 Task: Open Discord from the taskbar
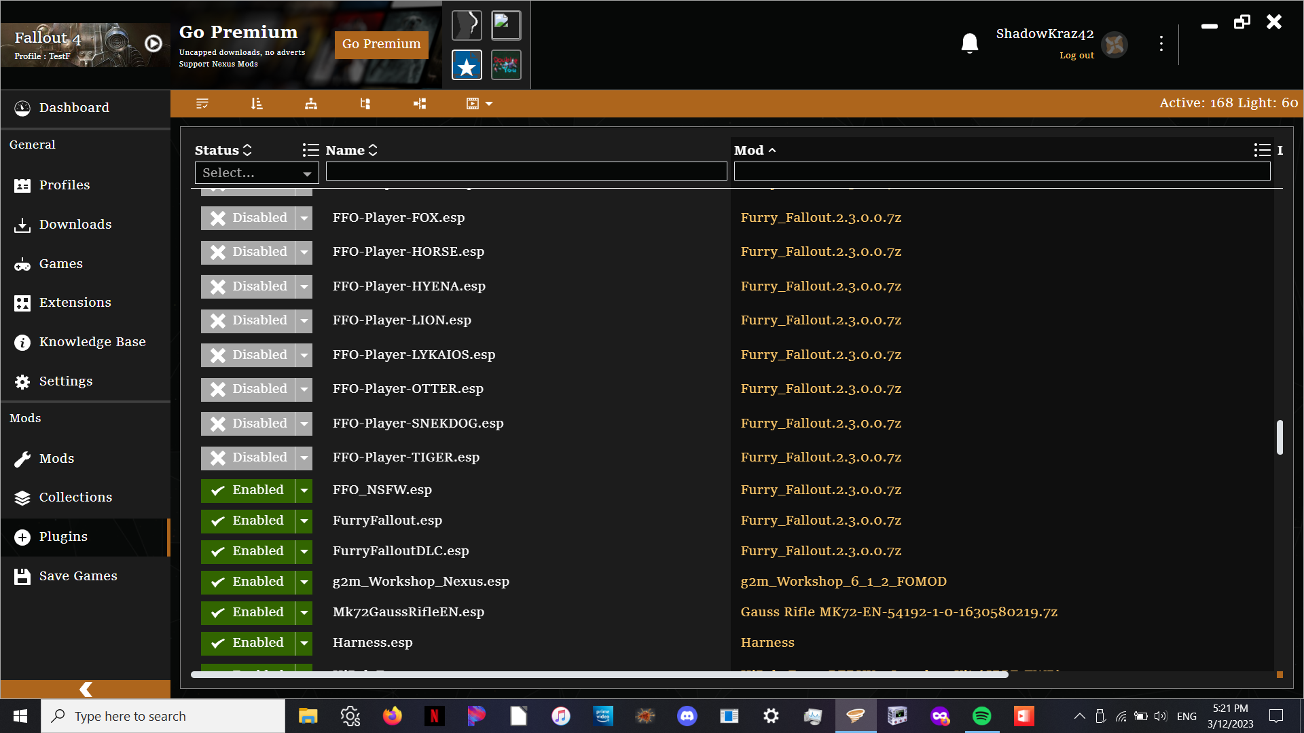coord(687,716)
